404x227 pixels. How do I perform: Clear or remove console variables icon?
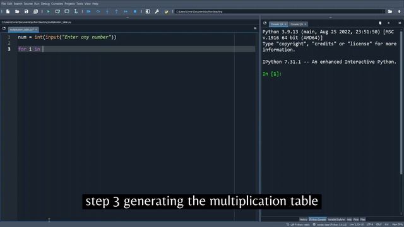pos(380,23)
